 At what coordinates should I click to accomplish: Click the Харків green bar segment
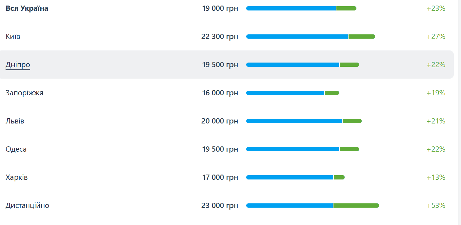[339, 177]
